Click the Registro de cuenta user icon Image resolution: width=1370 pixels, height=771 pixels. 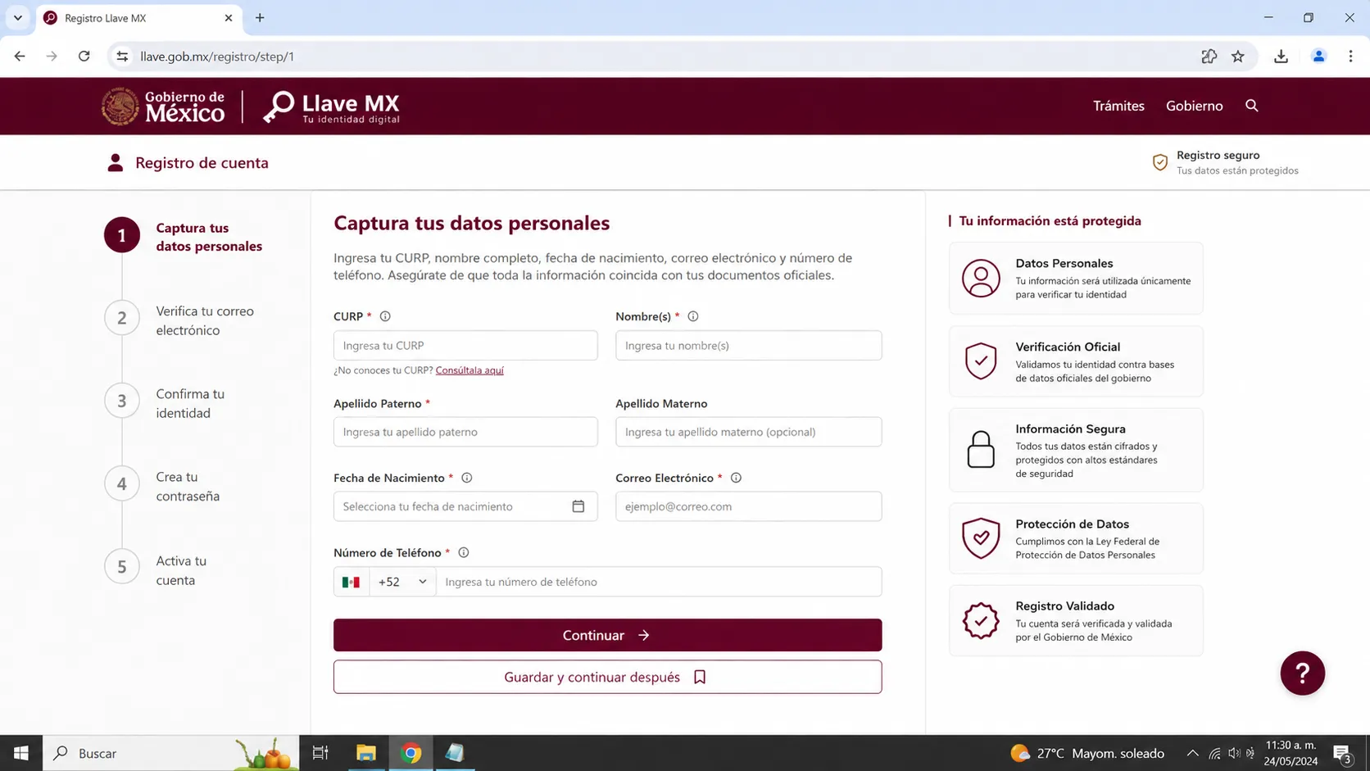[116, 162]
